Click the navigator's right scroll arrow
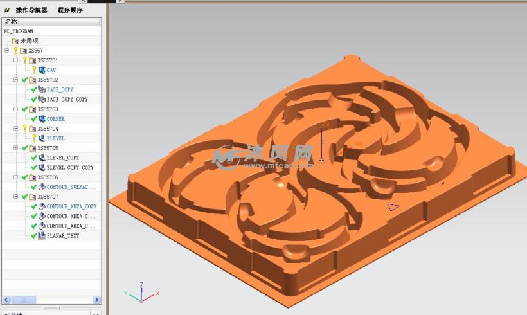527x315 pixels. (97, 300)
